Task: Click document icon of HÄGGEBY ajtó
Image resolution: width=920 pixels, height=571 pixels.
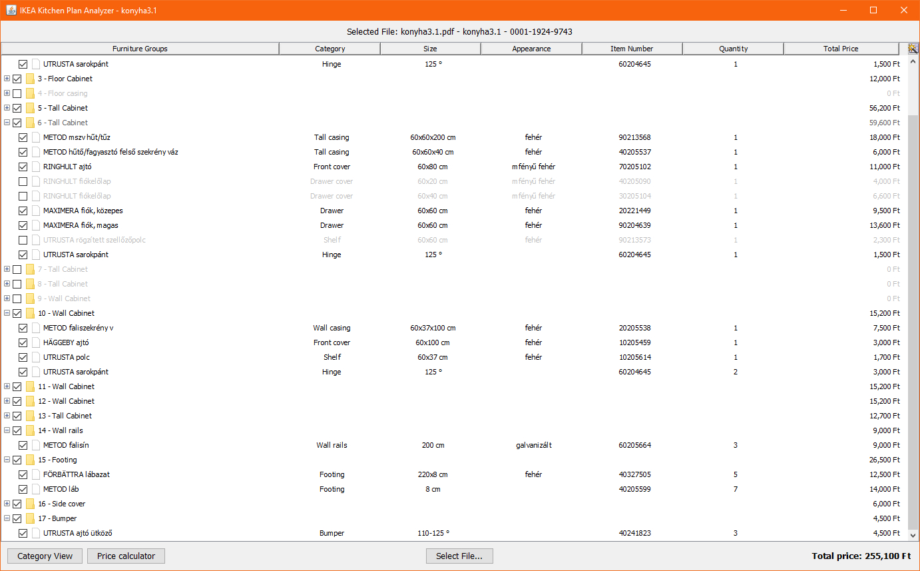Action: pyautogui.click(x=36, y=342)
